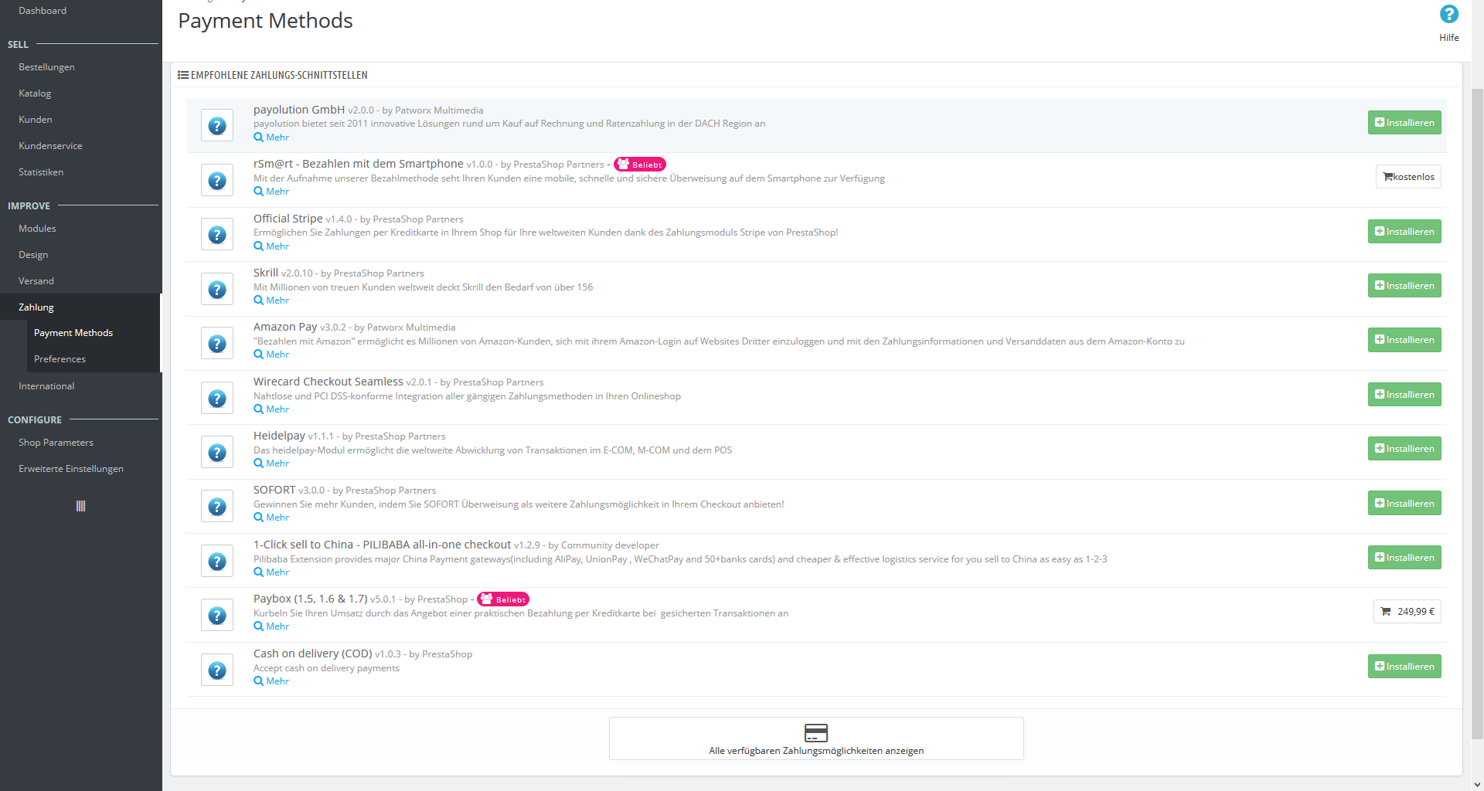1484x791 pixels.
Task: Click the Heidelpay module icon
Action: [217, 452]
